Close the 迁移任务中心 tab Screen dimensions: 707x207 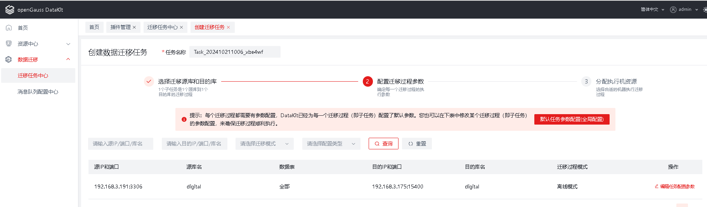(181, 27)
